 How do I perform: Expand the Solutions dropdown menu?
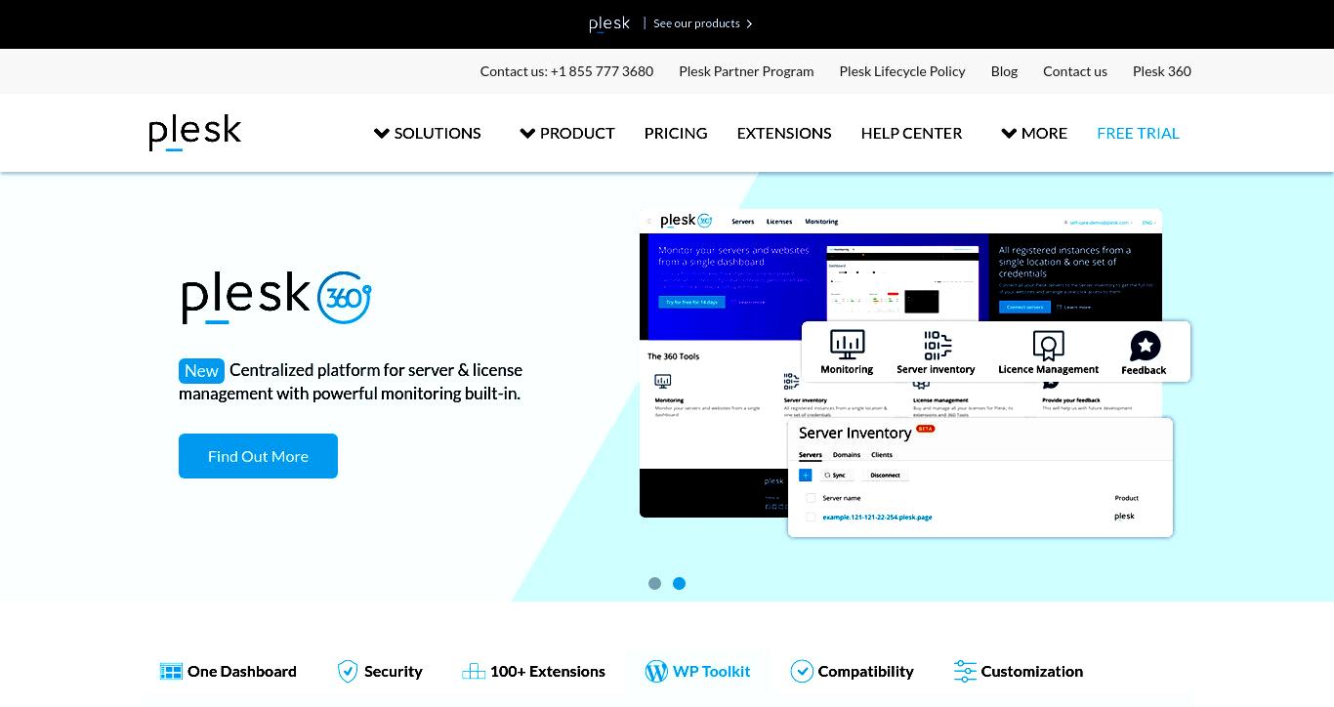(427, 133)
